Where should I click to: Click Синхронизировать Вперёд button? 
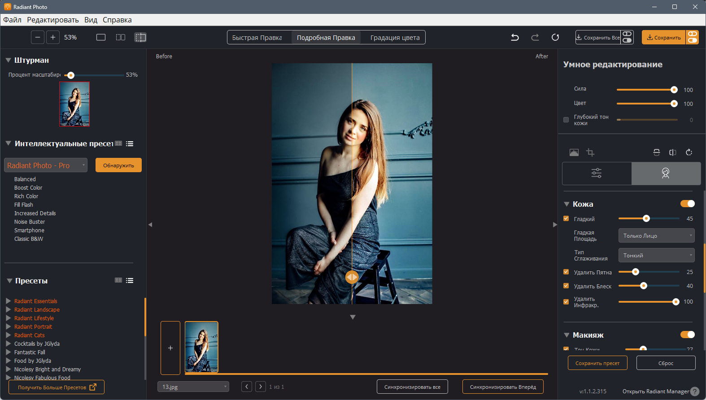coord(503,387)
